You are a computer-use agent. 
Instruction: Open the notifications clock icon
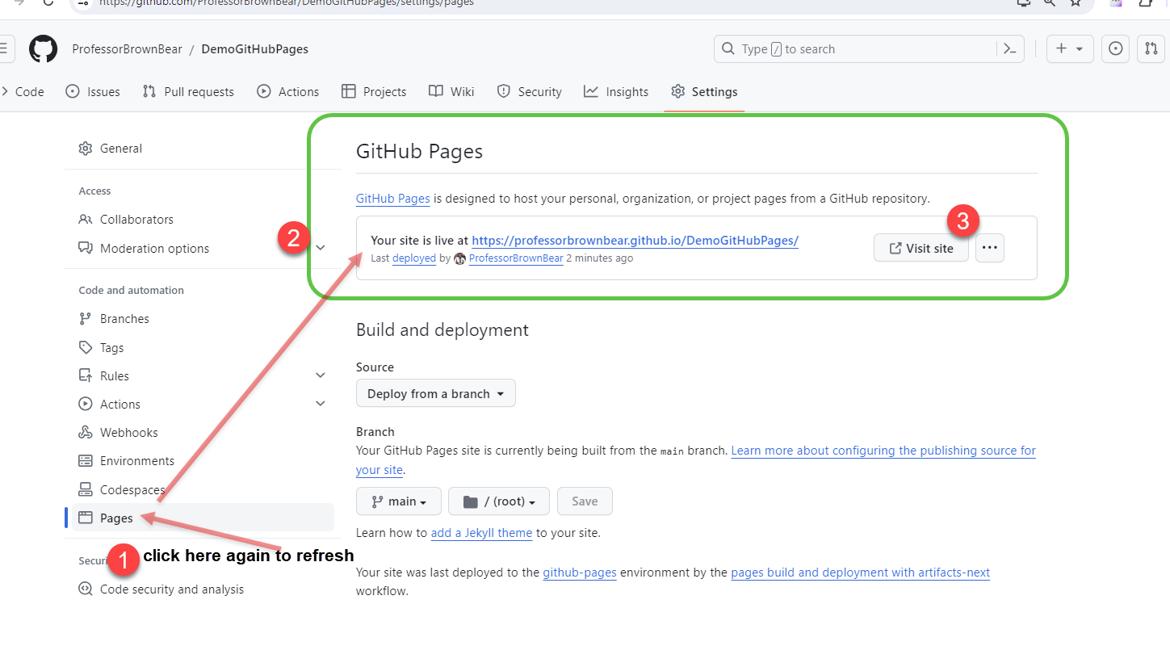click(x=1115, y=48)
